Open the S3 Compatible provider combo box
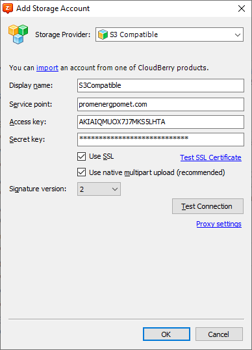Viewport: 252px width, 350px height. (x=170, y=34)
